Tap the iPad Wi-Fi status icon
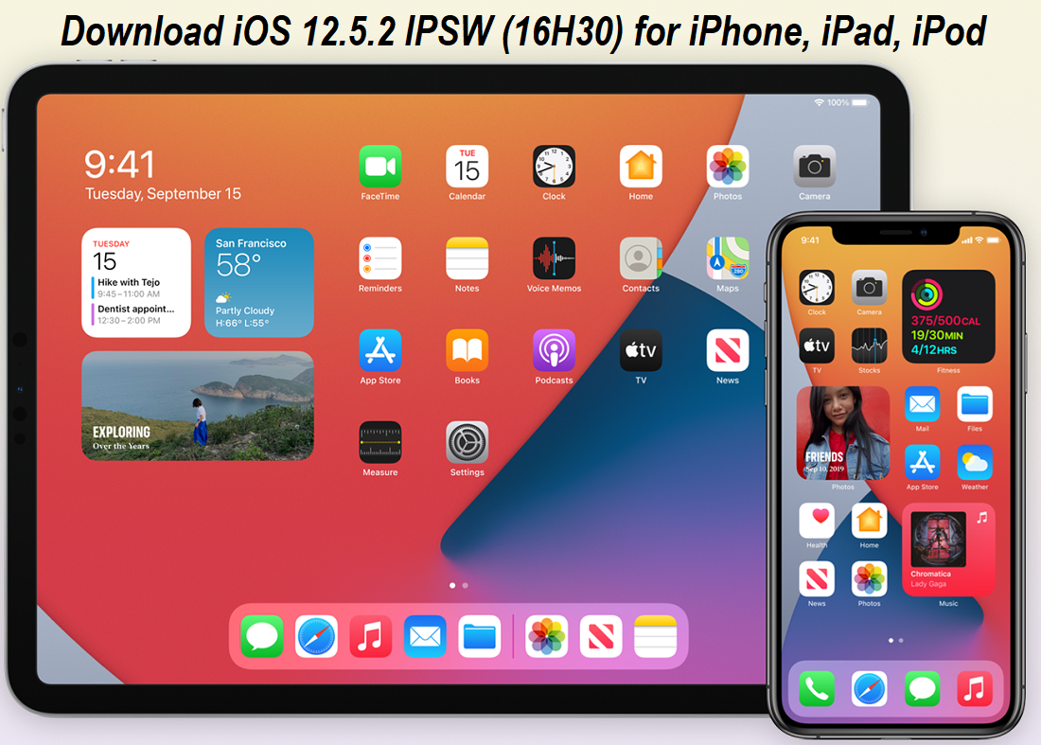 point(820,102)
